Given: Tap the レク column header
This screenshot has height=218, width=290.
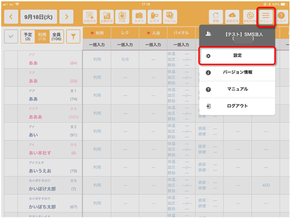Looking at the screenshot, I should pos(125,33).
